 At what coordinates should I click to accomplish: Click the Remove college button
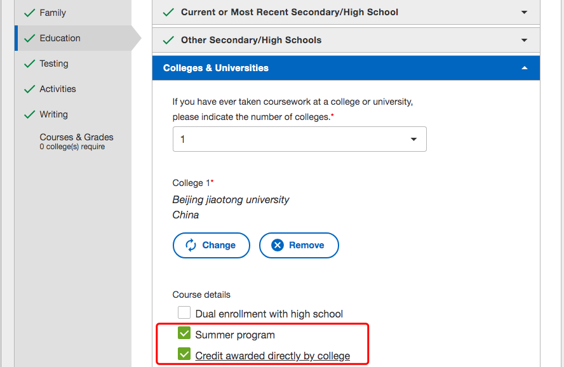pyautogui.click(x=299, y=245)
